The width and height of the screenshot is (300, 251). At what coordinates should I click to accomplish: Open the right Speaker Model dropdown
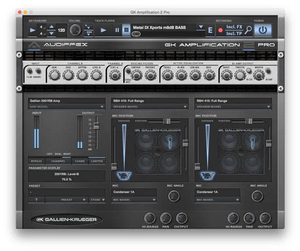point(233,107)
